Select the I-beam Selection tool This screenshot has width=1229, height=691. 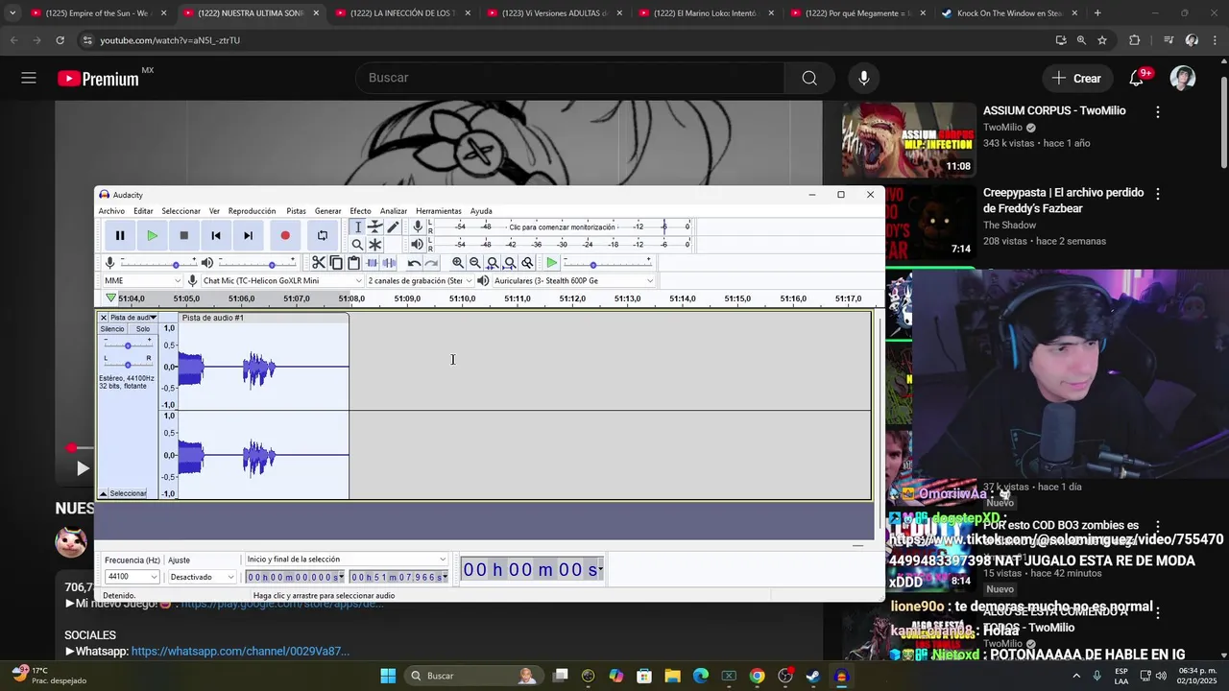[x=357, y=227]
